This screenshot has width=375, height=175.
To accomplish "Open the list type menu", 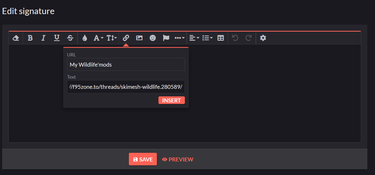I will pos(207,38).
